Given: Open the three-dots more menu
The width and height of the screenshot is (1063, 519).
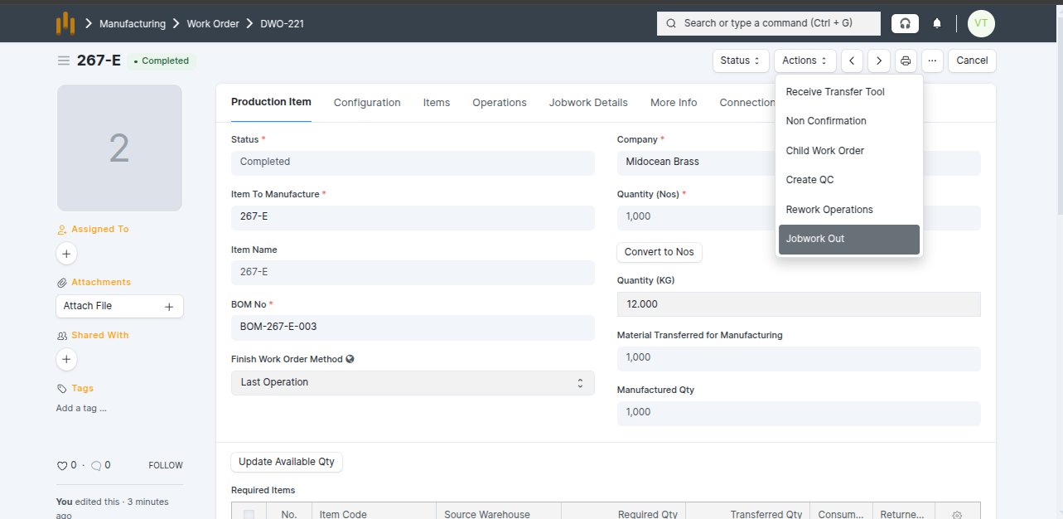Looking at the screenshot, I should coord(932,61).
